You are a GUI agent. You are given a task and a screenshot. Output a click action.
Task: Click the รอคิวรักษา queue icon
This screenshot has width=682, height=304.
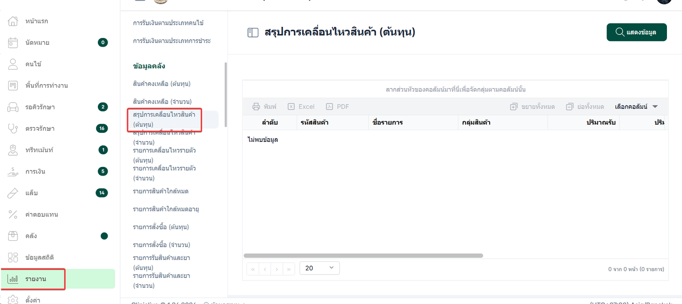[x=13, y=107]
